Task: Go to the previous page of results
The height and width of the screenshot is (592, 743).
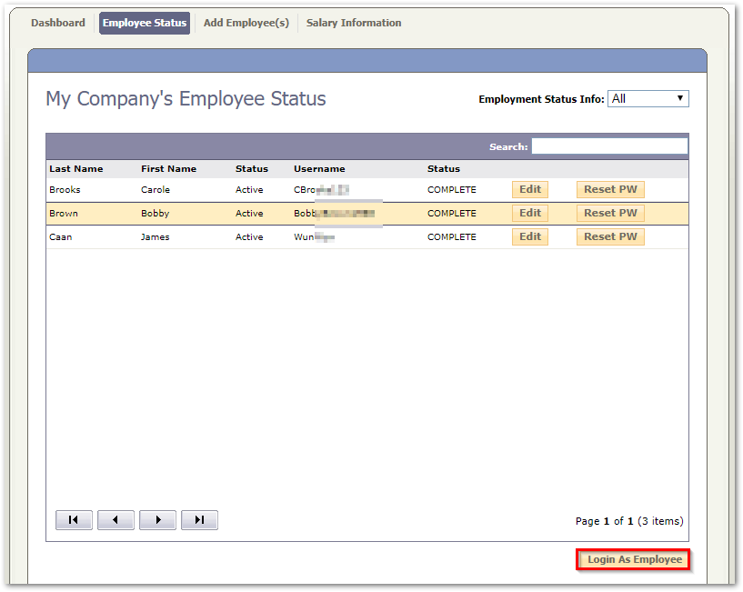Action: (115, 520)
